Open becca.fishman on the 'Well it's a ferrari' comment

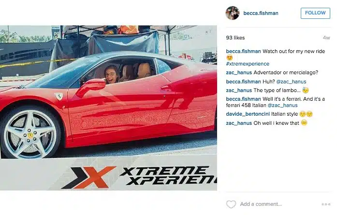(243, 99)
